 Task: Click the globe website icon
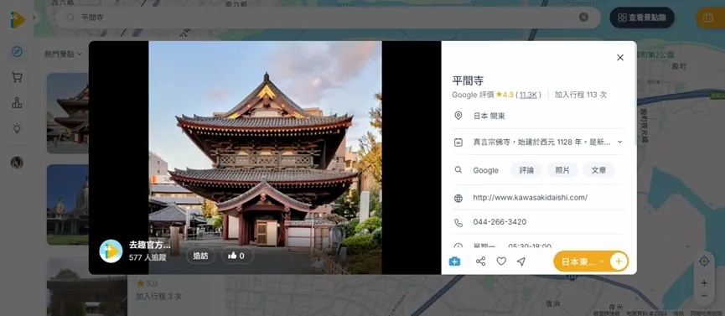pyautogui.click(x=458, y=198)
